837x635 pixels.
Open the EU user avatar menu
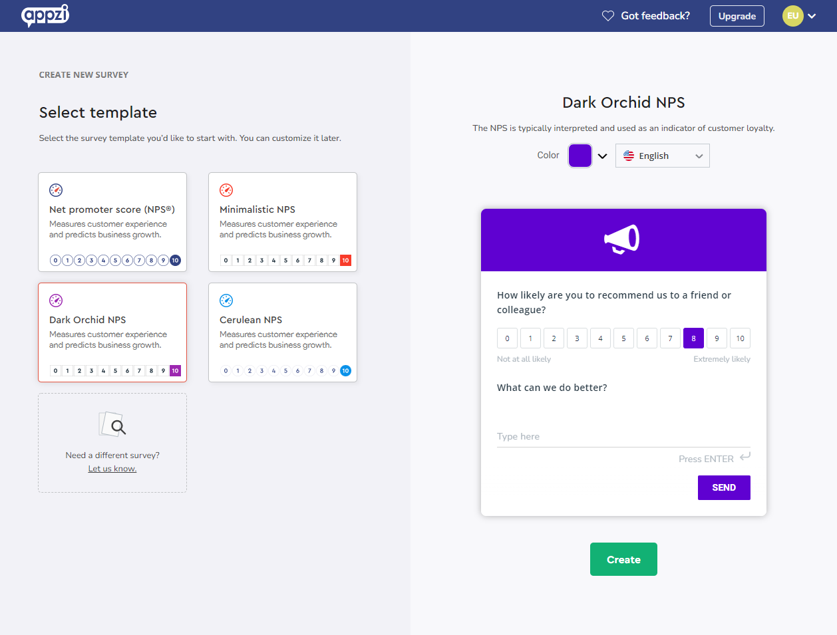pyautogui.click(x=793, y=16)
